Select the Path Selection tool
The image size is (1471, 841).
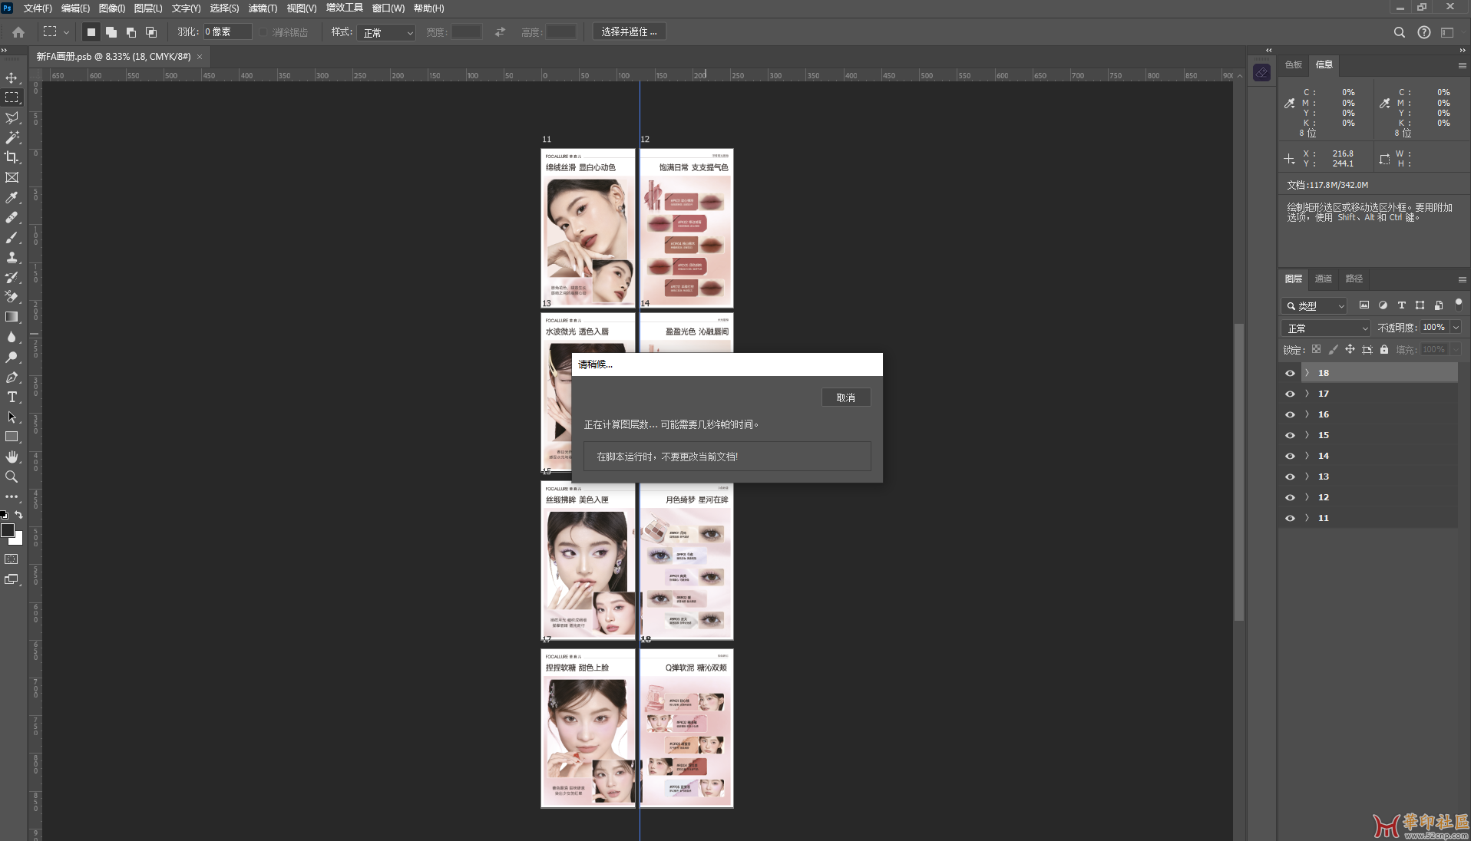(12, 417)
